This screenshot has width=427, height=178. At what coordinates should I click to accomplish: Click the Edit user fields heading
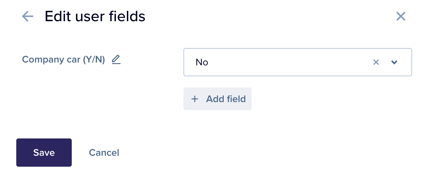[x=95, y=16]
